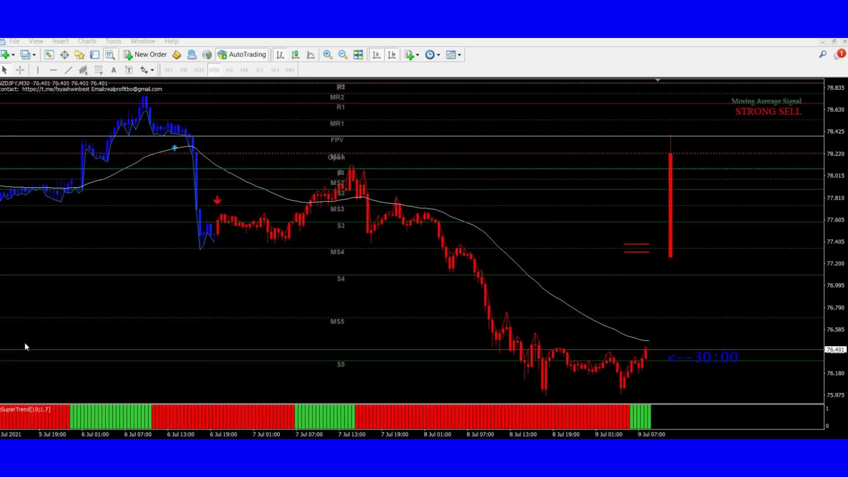Open a new chart window
This screenshot has height=477, width=848.
5,55
